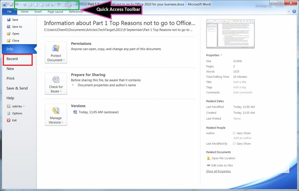Switch to the Page Layout tab
Image resolution: width=299 pixels, height=191 pixels.
click(x=55, y=12)
